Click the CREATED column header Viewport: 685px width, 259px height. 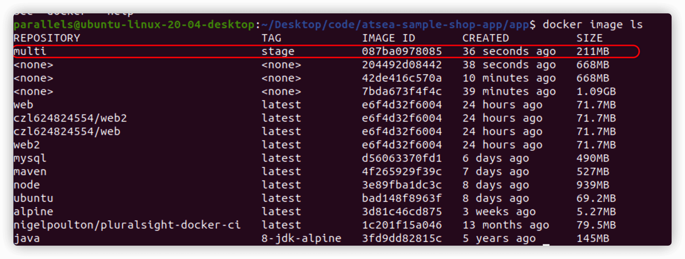[x=485, y=38]
